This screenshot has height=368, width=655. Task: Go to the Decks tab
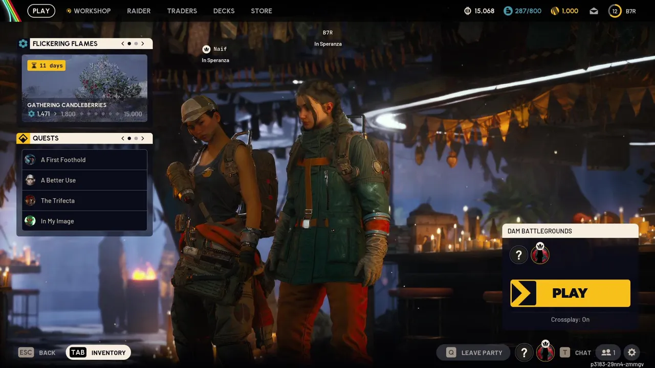click(x=224, y=11)
